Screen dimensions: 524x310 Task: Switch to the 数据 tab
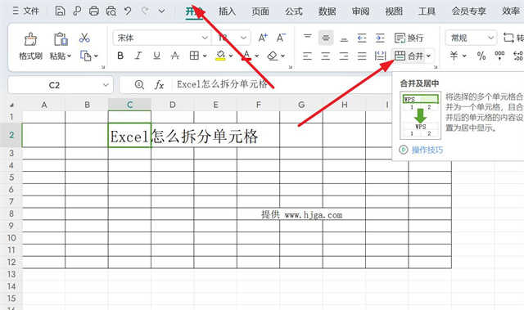coord(327,11)
